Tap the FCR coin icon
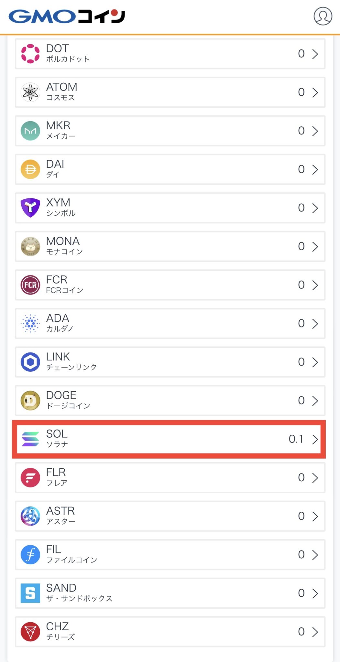 click(x=30, y=285)
